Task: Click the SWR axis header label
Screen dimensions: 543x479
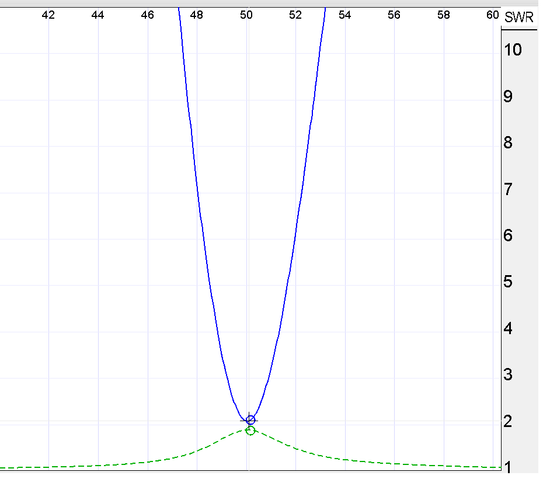Action: (518, 18)
